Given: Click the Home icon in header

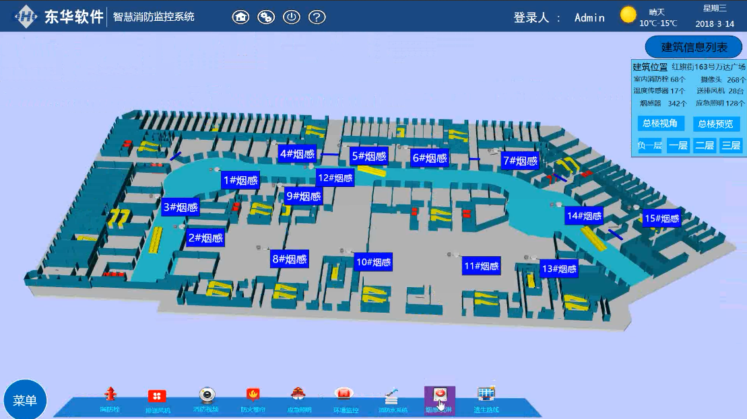Looking at the screenshot, I should click(240, 17).
